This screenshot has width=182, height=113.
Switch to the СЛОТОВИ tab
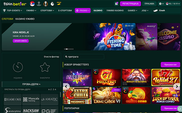[x=7, y=19]
